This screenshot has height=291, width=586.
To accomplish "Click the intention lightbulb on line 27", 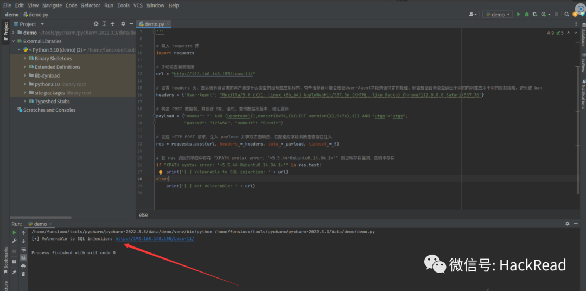I will (161, 173).
